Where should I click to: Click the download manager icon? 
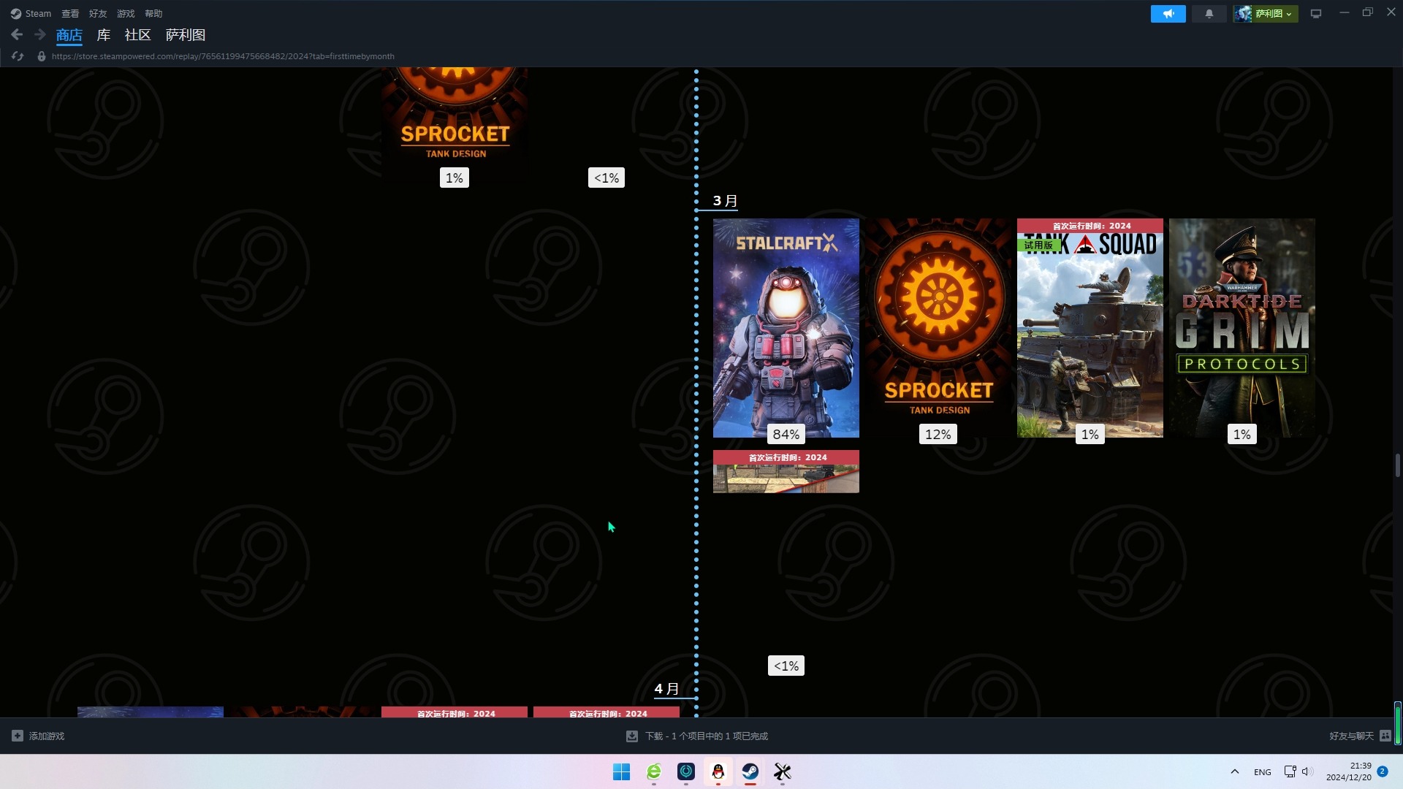pos(632,736)
